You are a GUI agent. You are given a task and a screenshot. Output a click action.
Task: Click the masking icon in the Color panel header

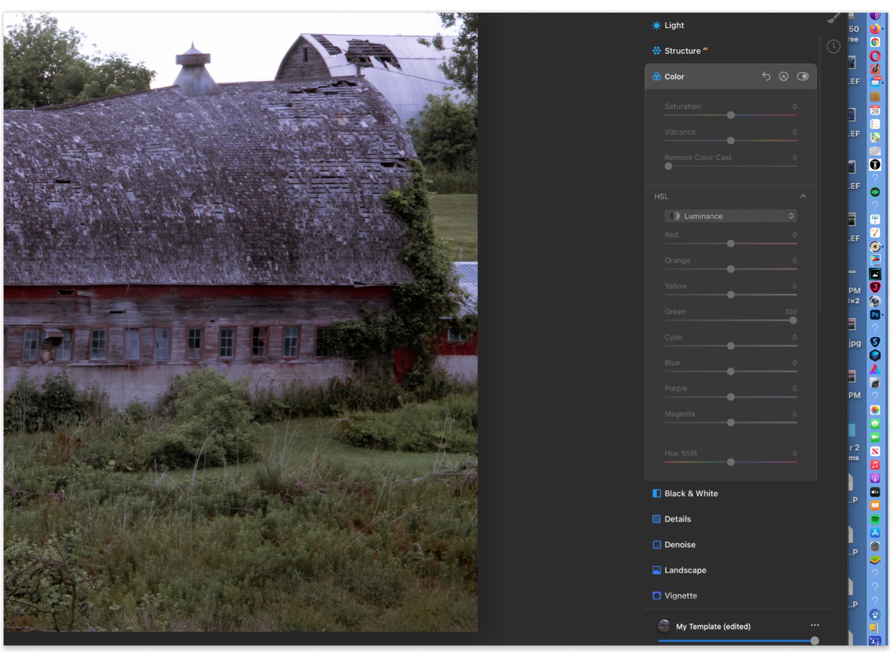pyautogui.click(x=783, y=77)
